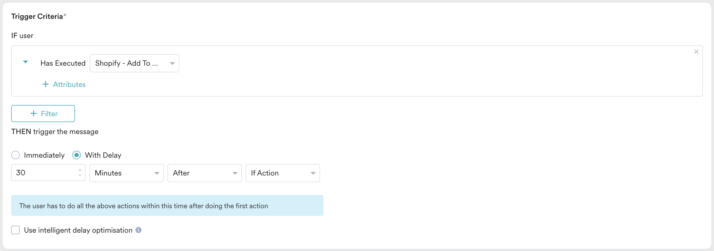Collapse the Has Executed condition triangle
The image size is (714, 251).
(26, 62)
